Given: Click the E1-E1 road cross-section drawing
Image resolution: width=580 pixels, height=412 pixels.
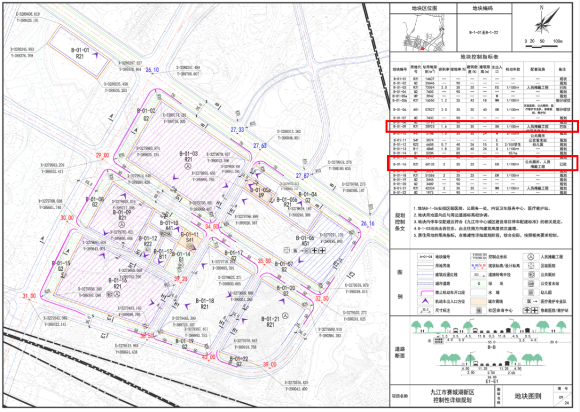Looking at the screenshot, I should (x=491, y=367).
